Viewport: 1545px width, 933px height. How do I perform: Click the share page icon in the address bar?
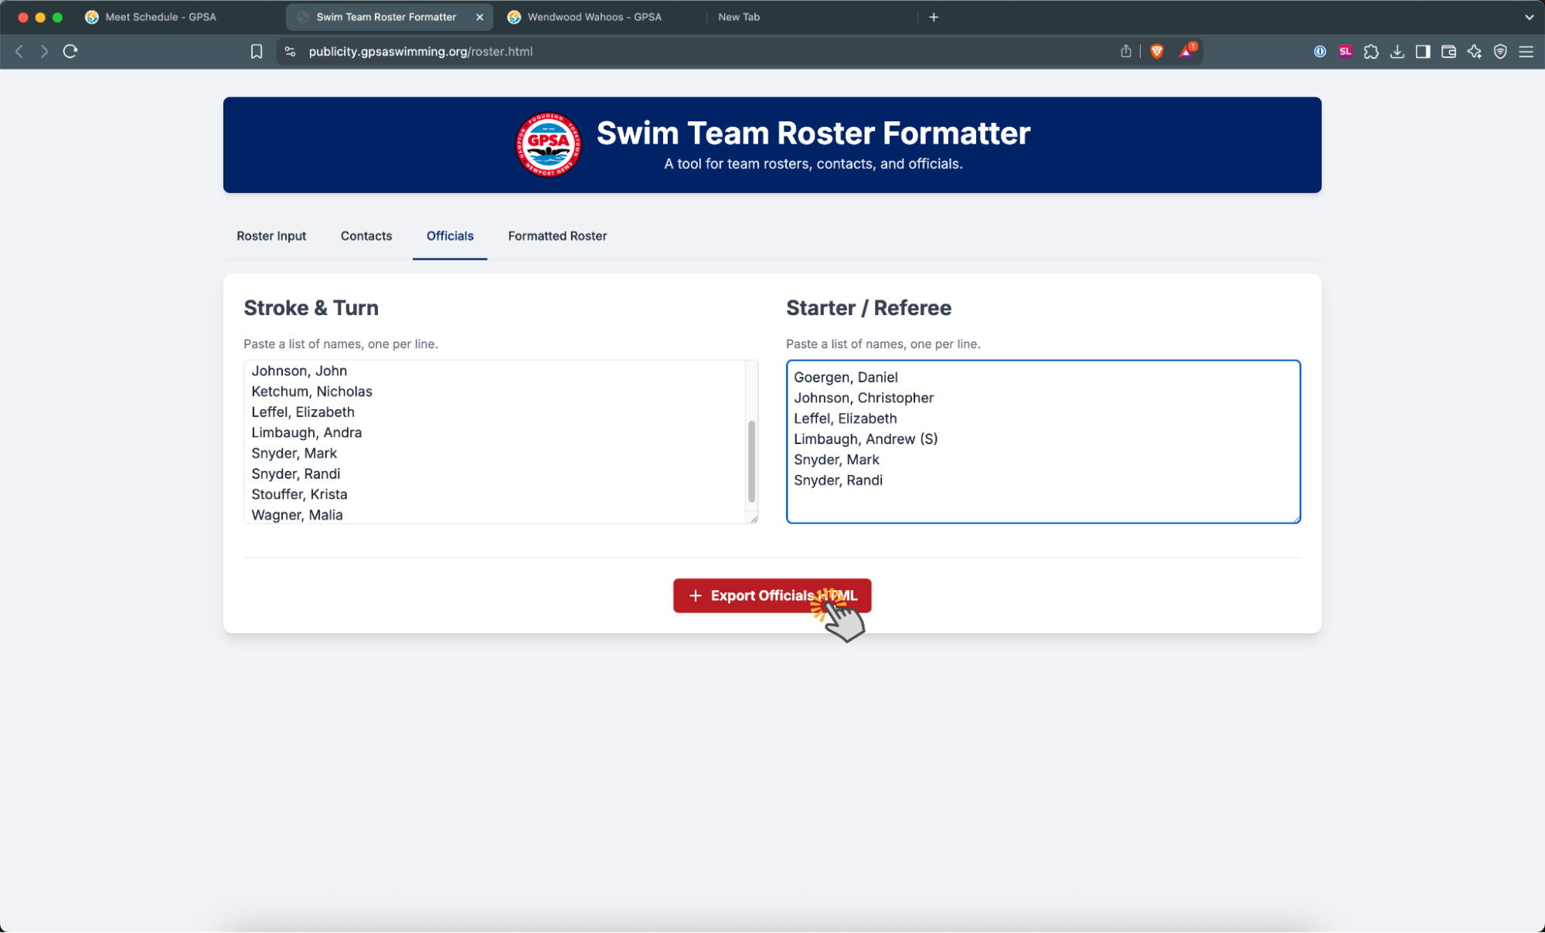(1126, 51)
